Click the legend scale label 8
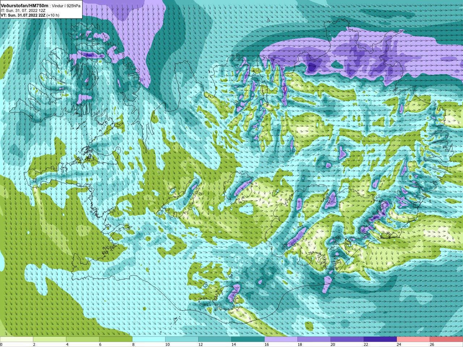463x347 pixels. pyautogui.click(x=133, y=345)
